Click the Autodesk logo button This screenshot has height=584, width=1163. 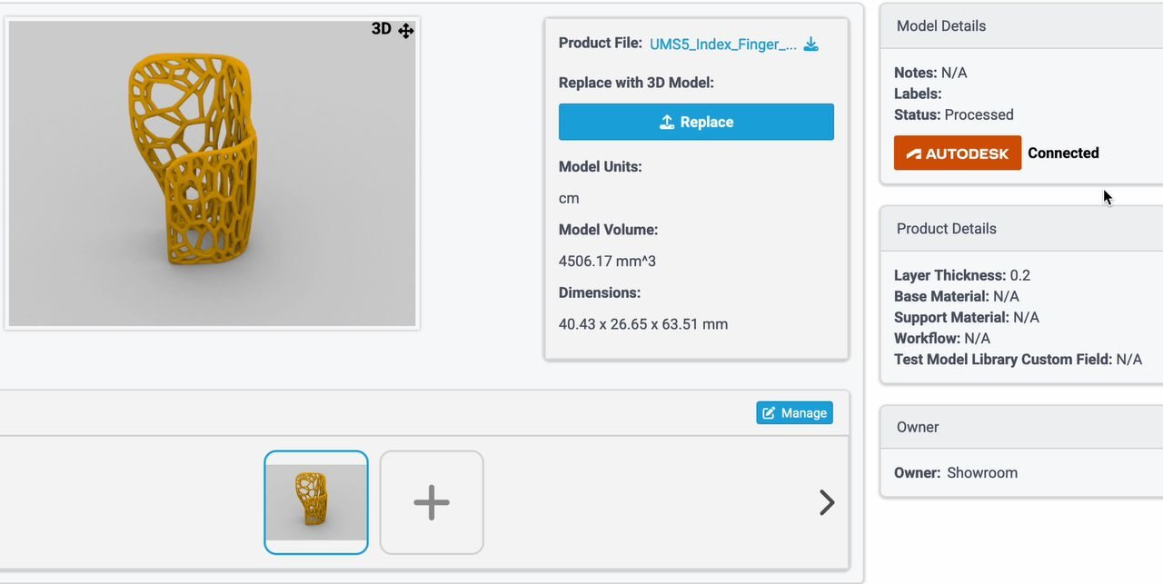click(x=958, y=153)
